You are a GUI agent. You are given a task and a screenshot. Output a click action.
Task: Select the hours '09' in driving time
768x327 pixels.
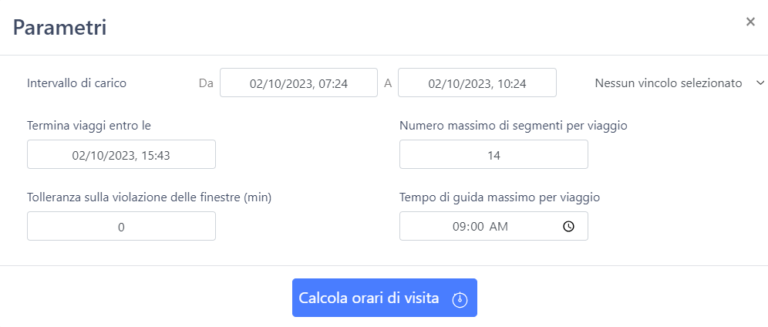(459, 227)
